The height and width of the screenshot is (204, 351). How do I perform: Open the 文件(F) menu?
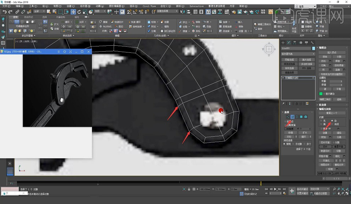[x=6, y=6]
